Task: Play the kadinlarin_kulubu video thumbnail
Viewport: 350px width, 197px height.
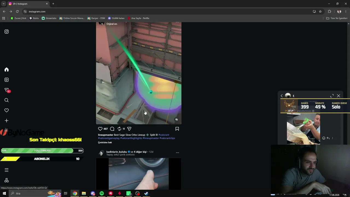Action: [x=139, y=174]
